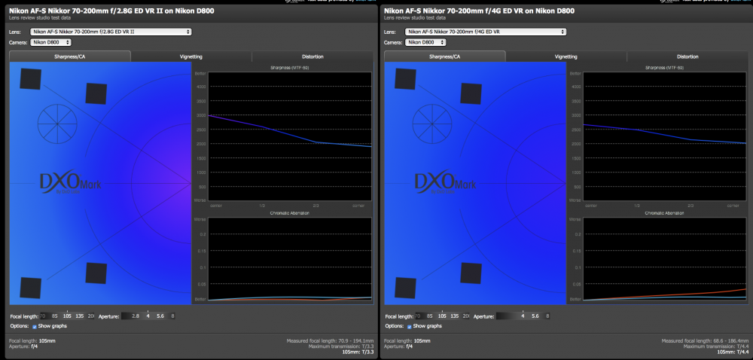Click the sharpness field map in f/2.8G panel
The width and height of the screenshot is (753, 360).
click(100, 183)
